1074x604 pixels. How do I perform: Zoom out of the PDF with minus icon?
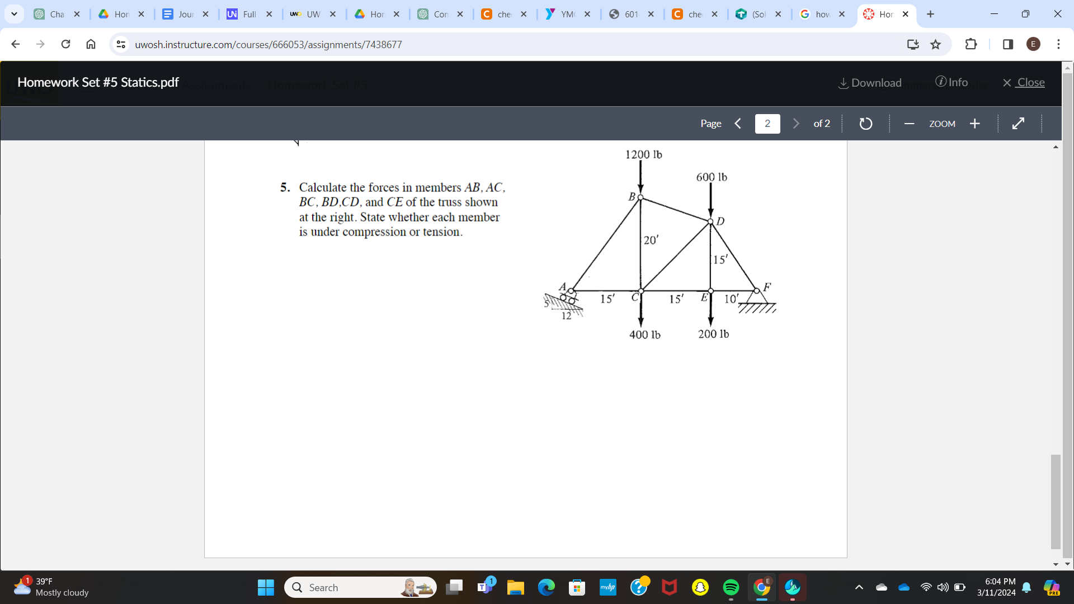909,123
